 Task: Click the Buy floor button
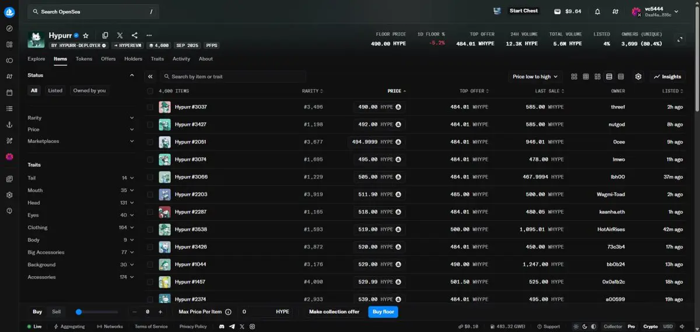tap(383, 312)
